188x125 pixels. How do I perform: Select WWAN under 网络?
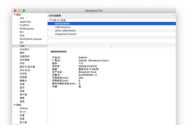pos(24,108)
